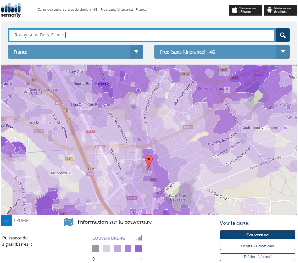Download the Android app
Viewport: 298px width, 263px height.
pyautogui.click(x=280, y=10)
